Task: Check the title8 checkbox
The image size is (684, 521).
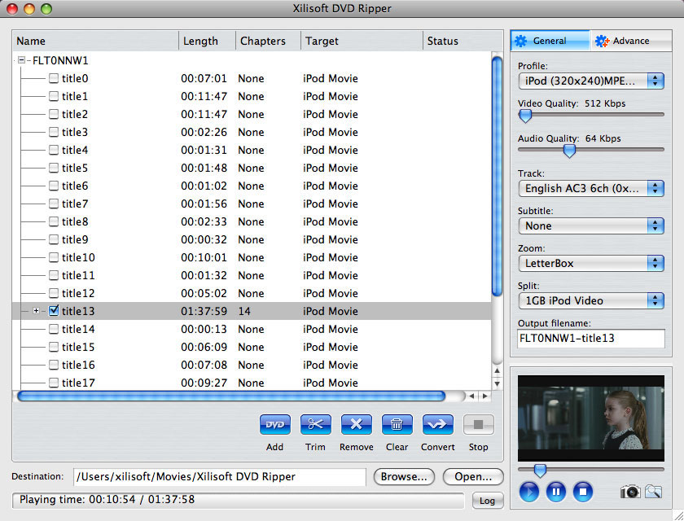Action: coord(54,221)
